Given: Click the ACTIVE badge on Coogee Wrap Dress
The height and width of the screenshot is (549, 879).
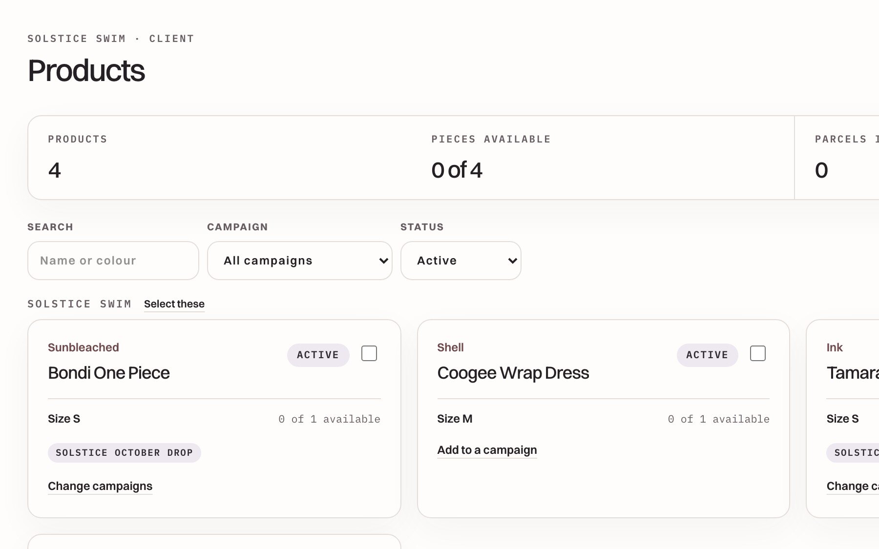Looking at the screenshot, I should click(x=707, y=355).
